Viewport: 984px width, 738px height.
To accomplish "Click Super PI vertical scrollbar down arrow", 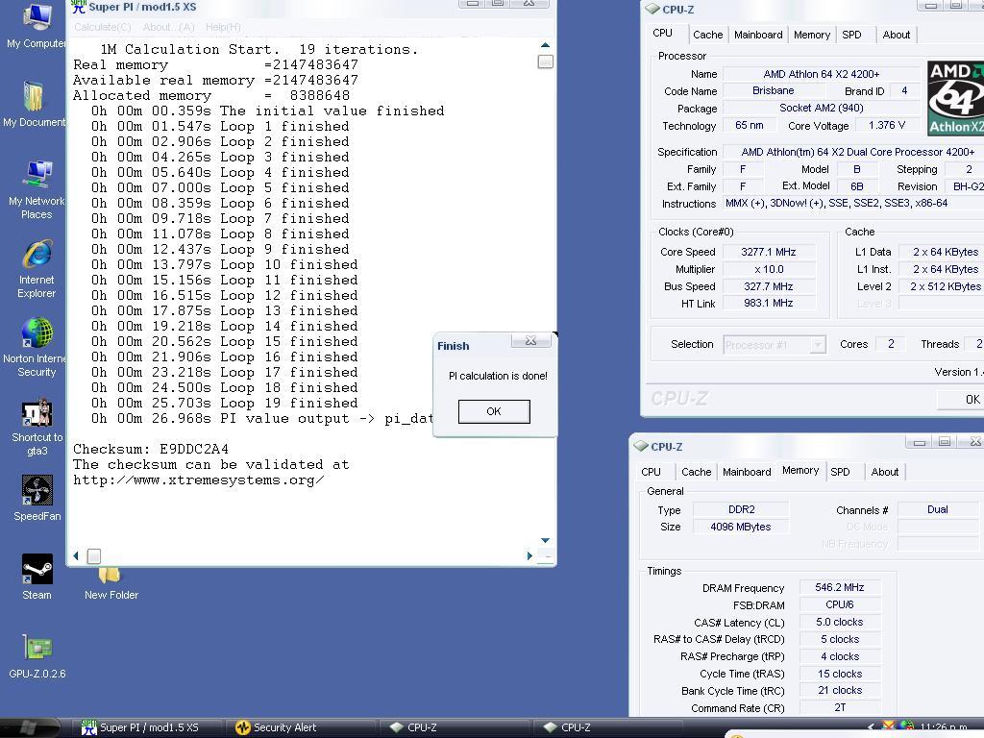I will click(x=546, y=540).
